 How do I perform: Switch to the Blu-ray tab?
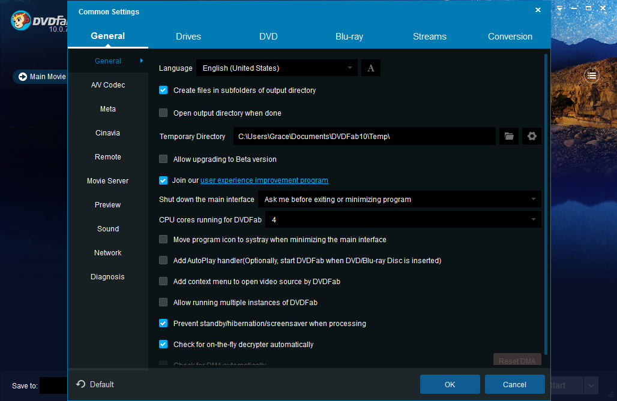(x=349, y=37)
